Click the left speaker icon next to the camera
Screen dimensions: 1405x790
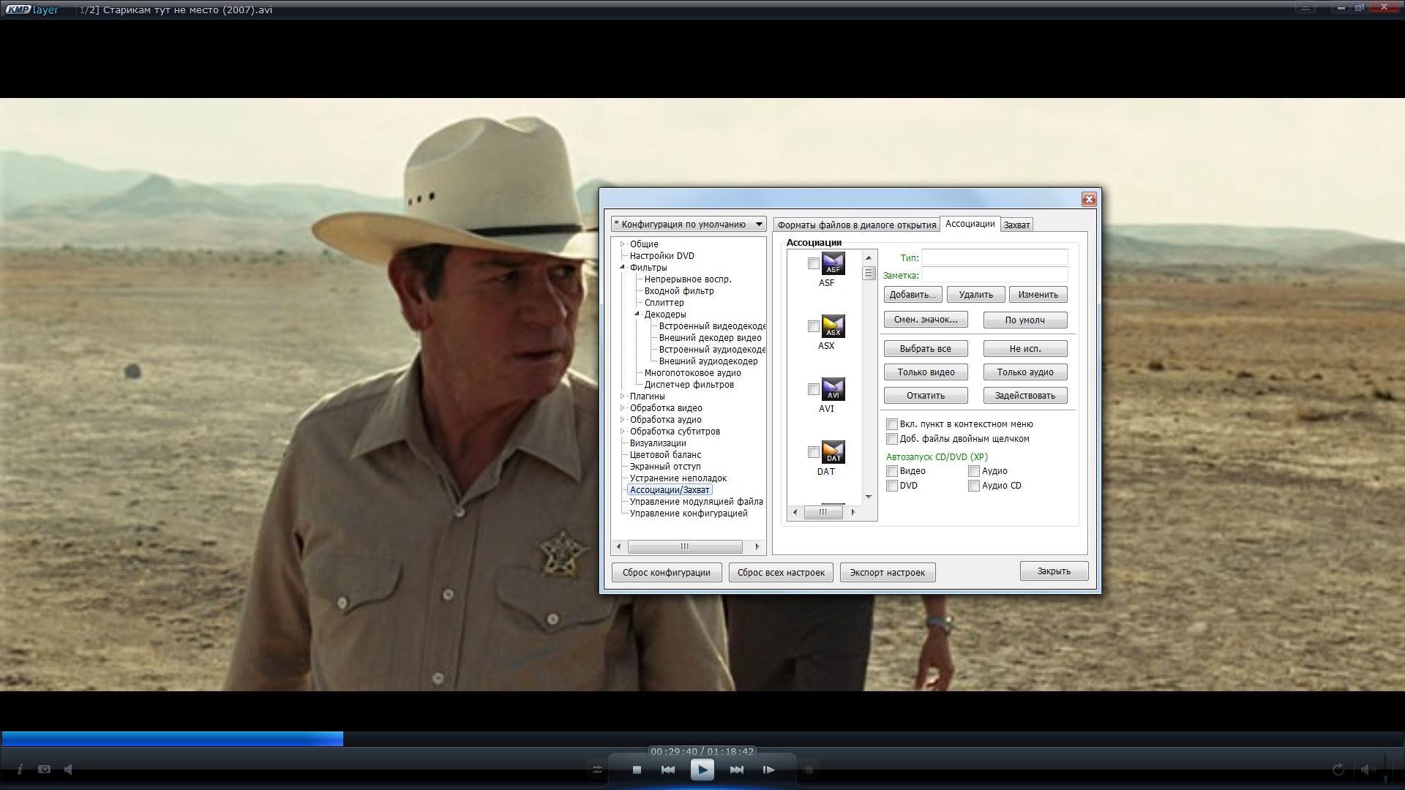click(68, 770)
